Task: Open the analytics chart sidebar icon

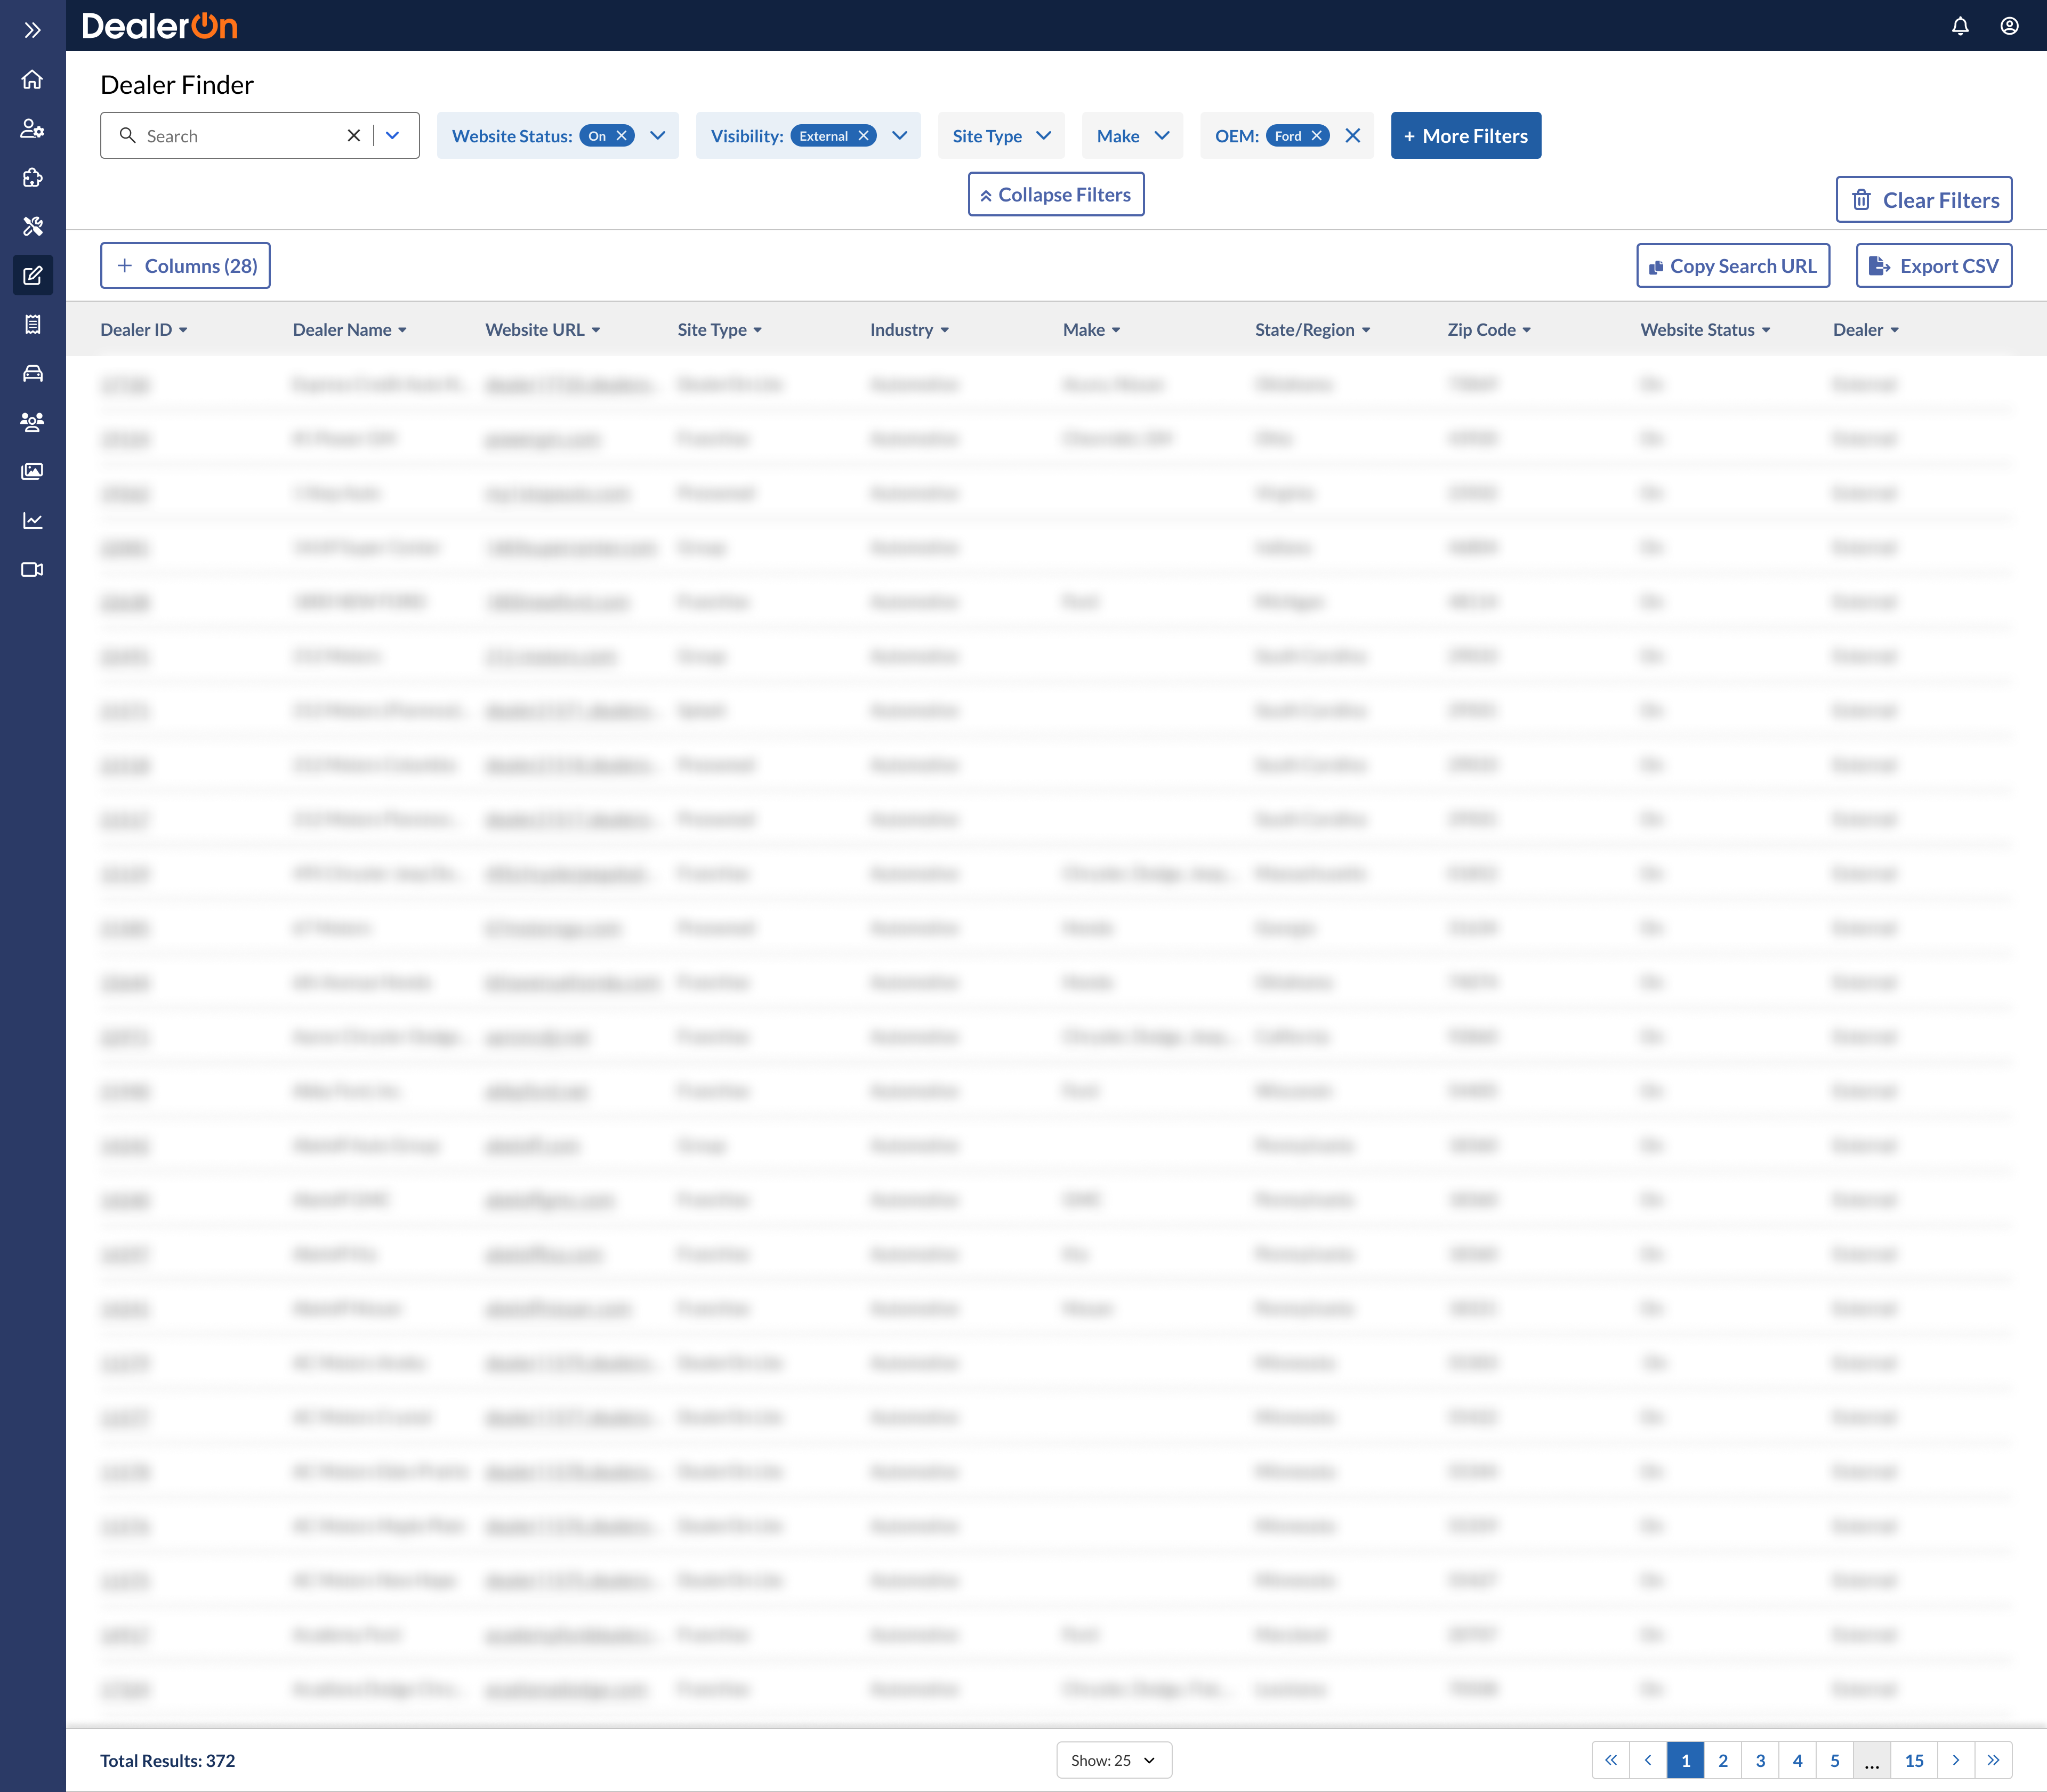Action: 32,520
